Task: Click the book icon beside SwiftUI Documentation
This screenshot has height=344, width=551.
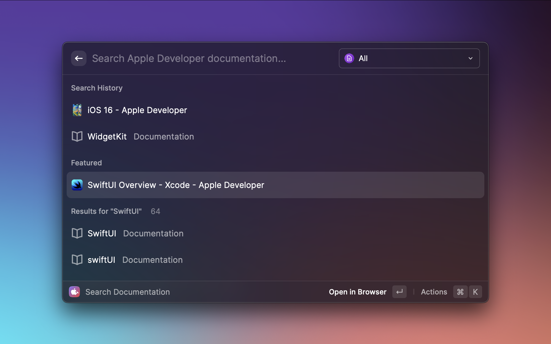Action: click(x=77, y=233)
